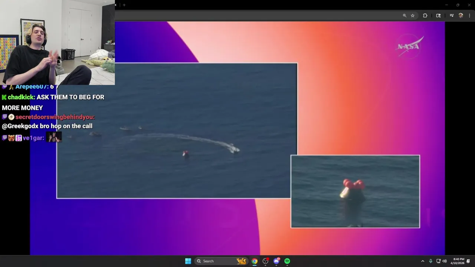Open the media controls music icon
475x267 pixels.
click(452, 16)
